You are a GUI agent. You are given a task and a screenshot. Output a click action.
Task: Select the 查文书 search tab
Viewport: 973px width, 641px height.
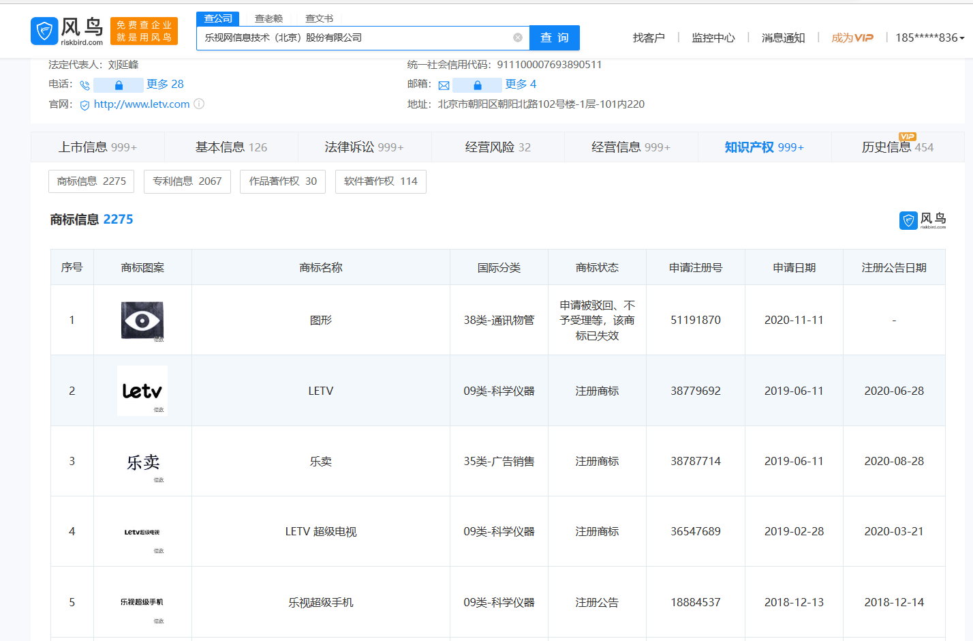319,18
